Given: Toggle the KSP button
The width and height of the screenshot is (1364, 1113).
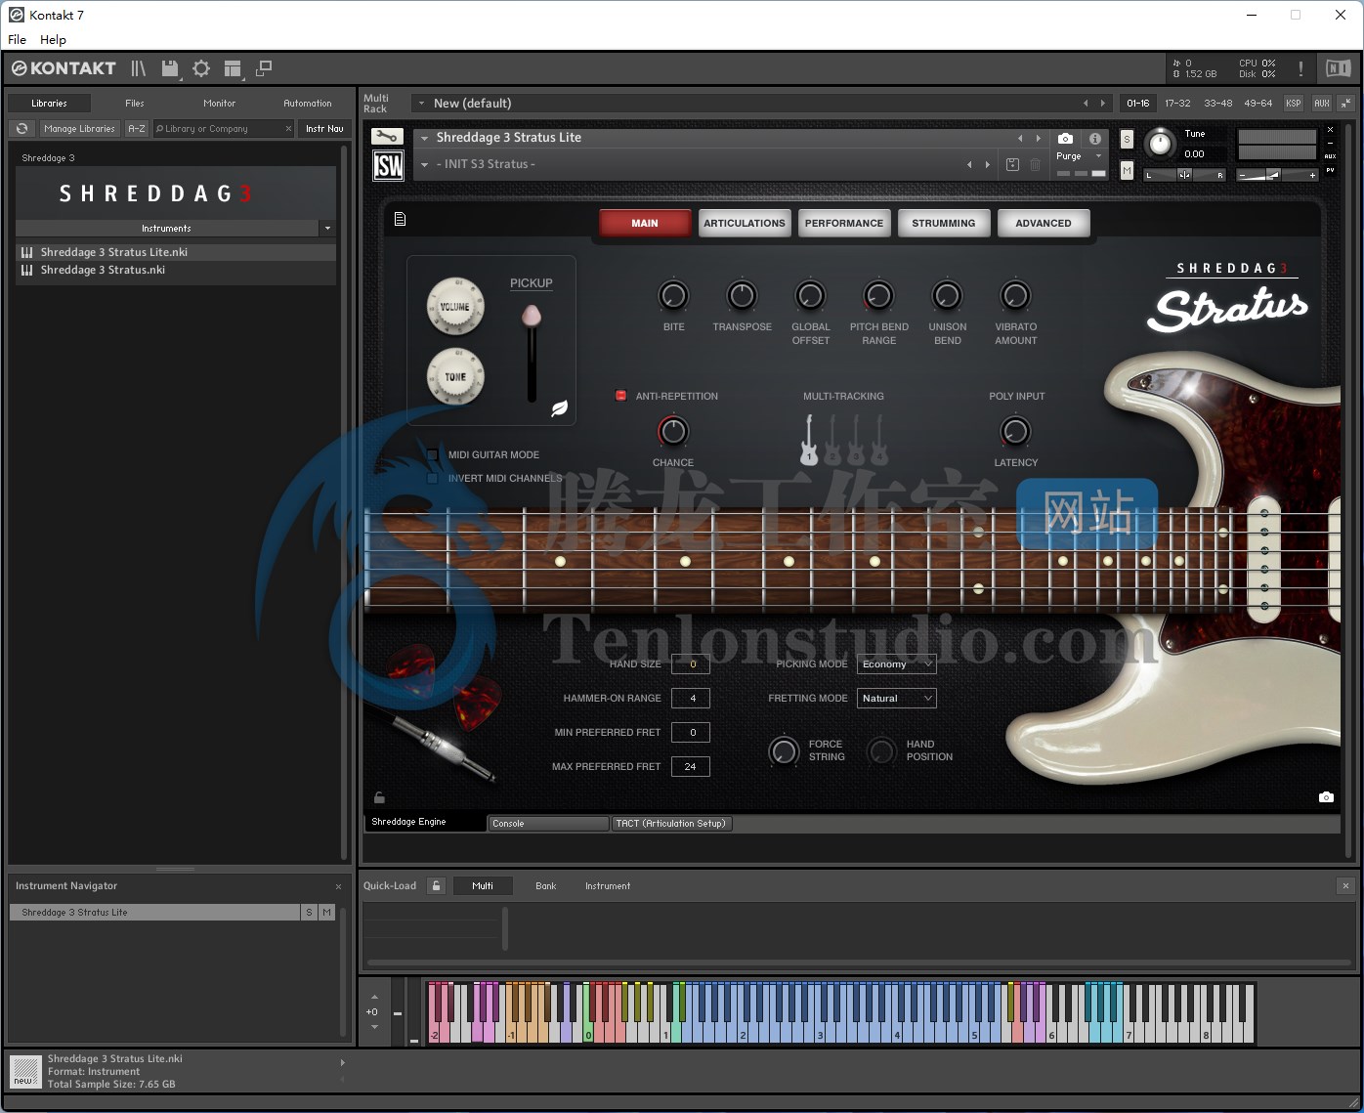Looking at the screenshot, I should point(1294,103).
